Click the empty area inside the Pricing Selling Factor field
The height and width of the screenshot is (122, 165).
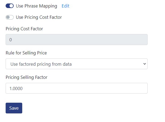coord(84,88)
